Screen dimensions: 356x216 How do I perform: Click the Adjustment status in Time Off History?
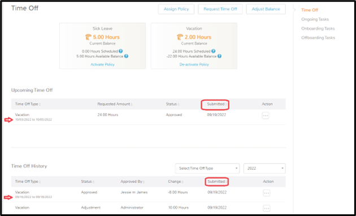point(91,208)
